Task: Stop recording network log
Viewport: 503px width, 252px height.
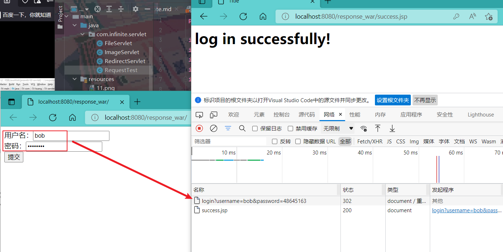Action: tap(199, 128)
